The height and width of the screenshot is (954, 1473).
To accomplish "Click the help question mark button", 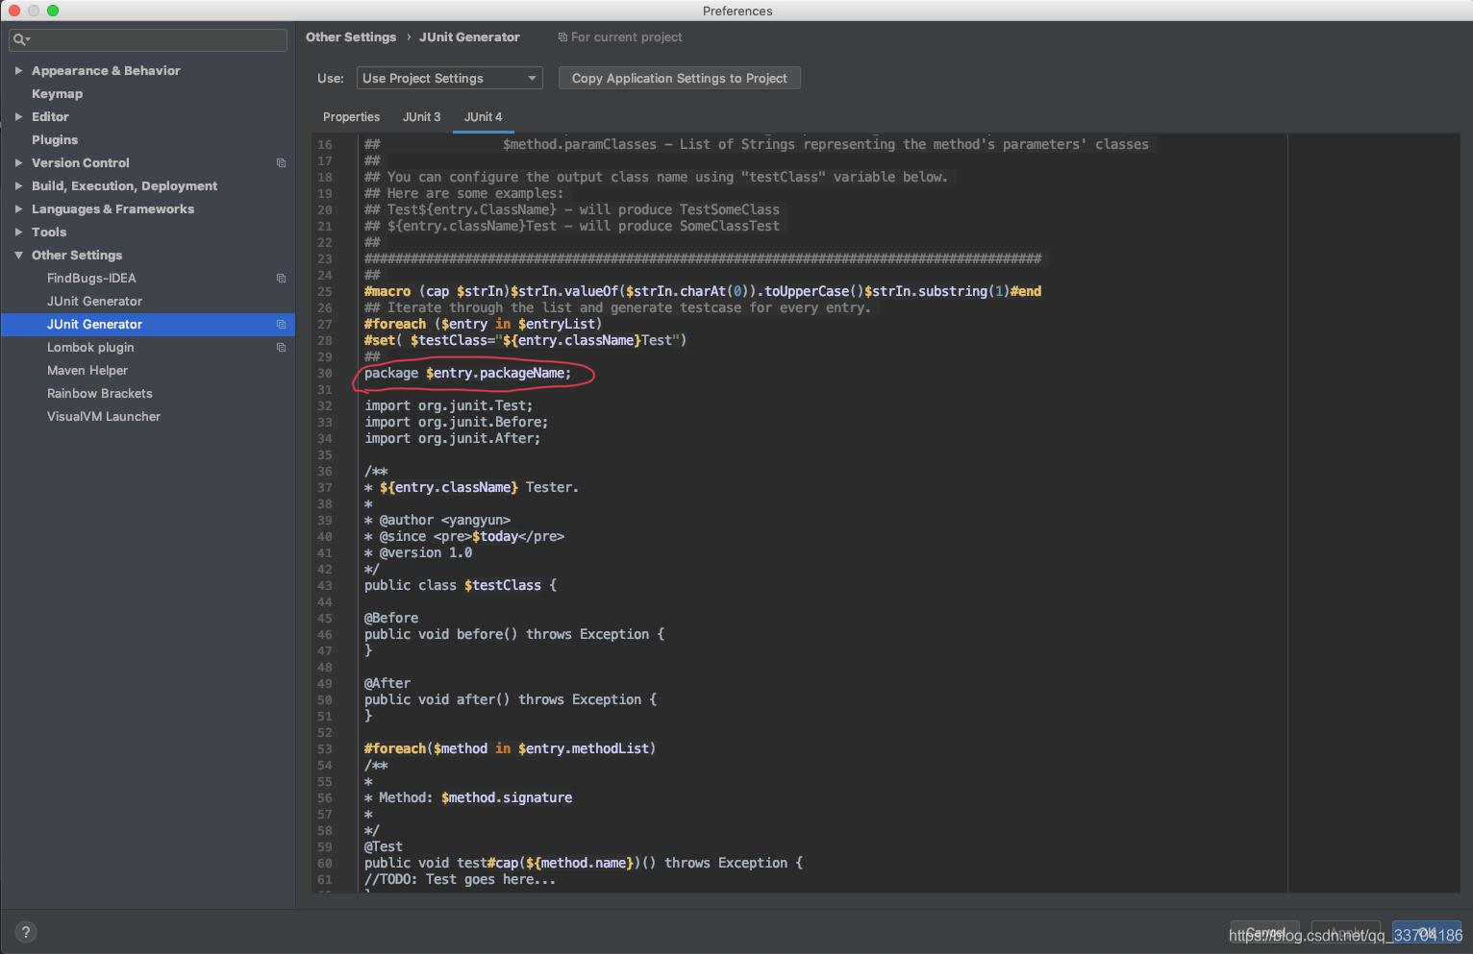I will [26, 932].
